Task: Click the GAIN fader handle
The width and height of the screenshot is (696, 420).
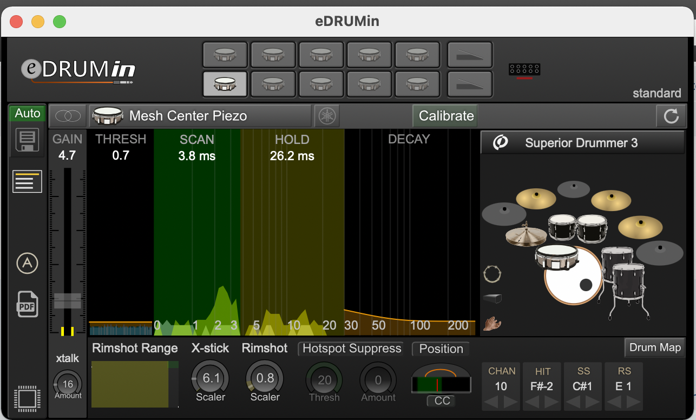Action: click(x=68, y=301)
